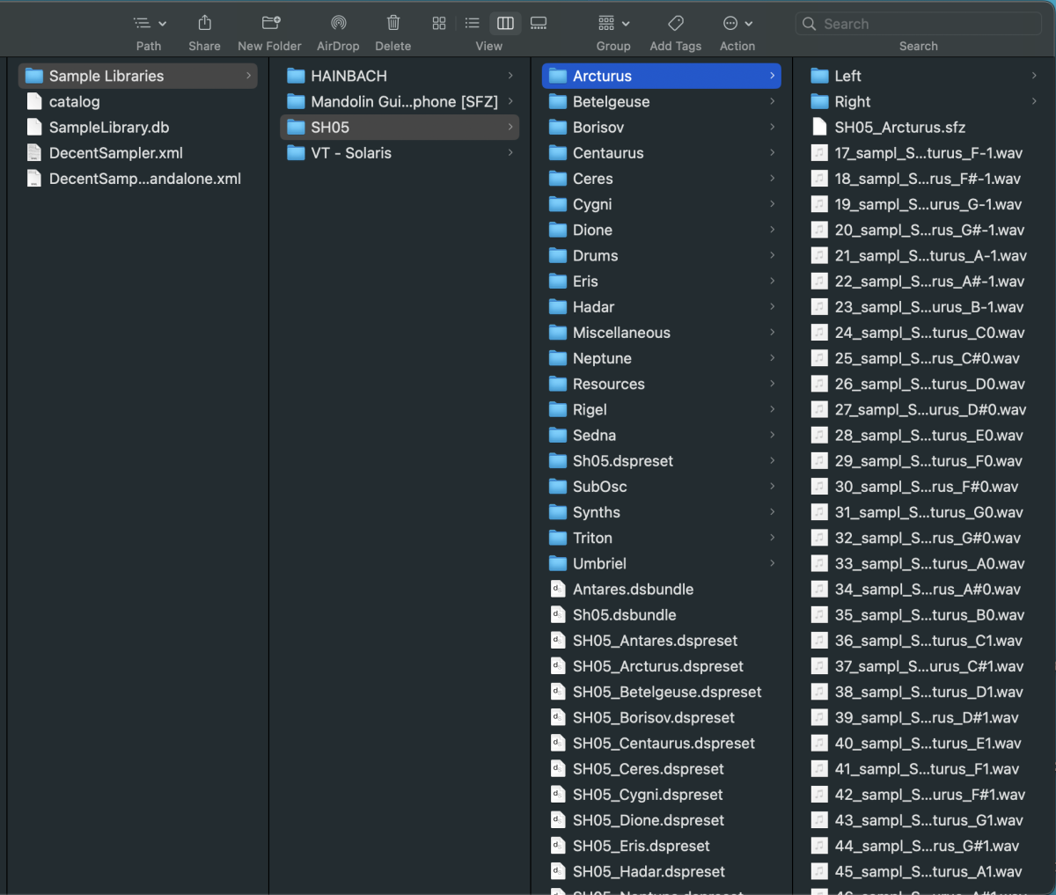The image size is (1056, 895).
Task: Select the Arcturus folder
Action: coord(662,76)
